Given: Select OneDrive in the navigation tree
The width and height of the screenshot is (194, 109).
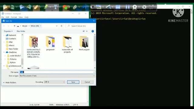Looking at the screenshot, I should [13, 52].
